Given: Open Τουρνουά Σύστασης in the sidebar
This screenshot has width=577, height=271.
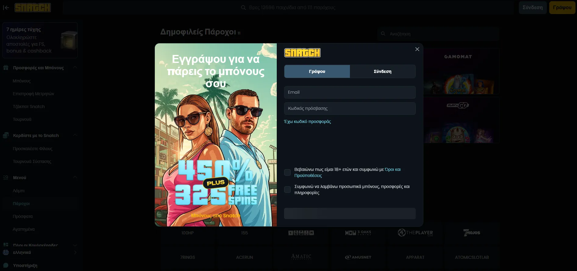Looking at the screenshot, I should (x=32, y=161).
